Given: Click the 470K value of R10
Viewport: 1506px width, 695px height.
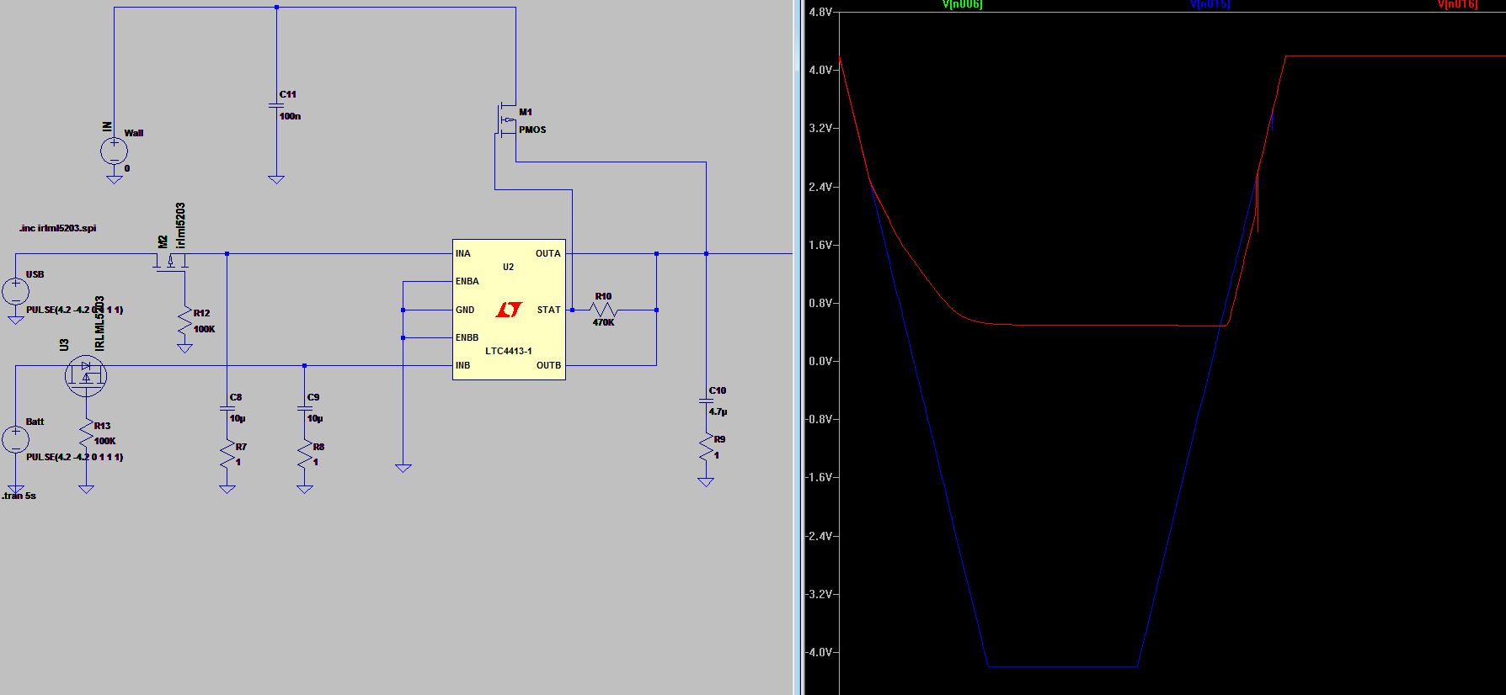Looking at the screenshot, I should tap(603, 322).
